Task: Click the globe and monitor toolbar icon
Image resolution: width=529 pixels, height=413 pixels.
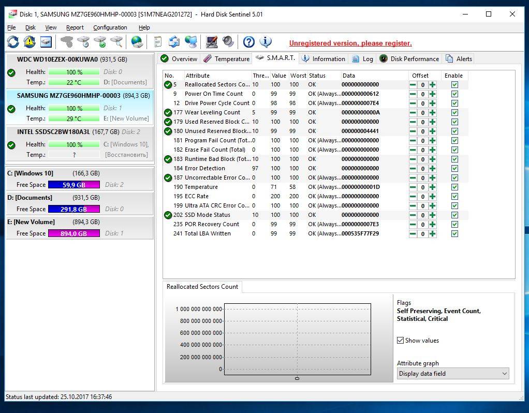Action: click(191, 42)
